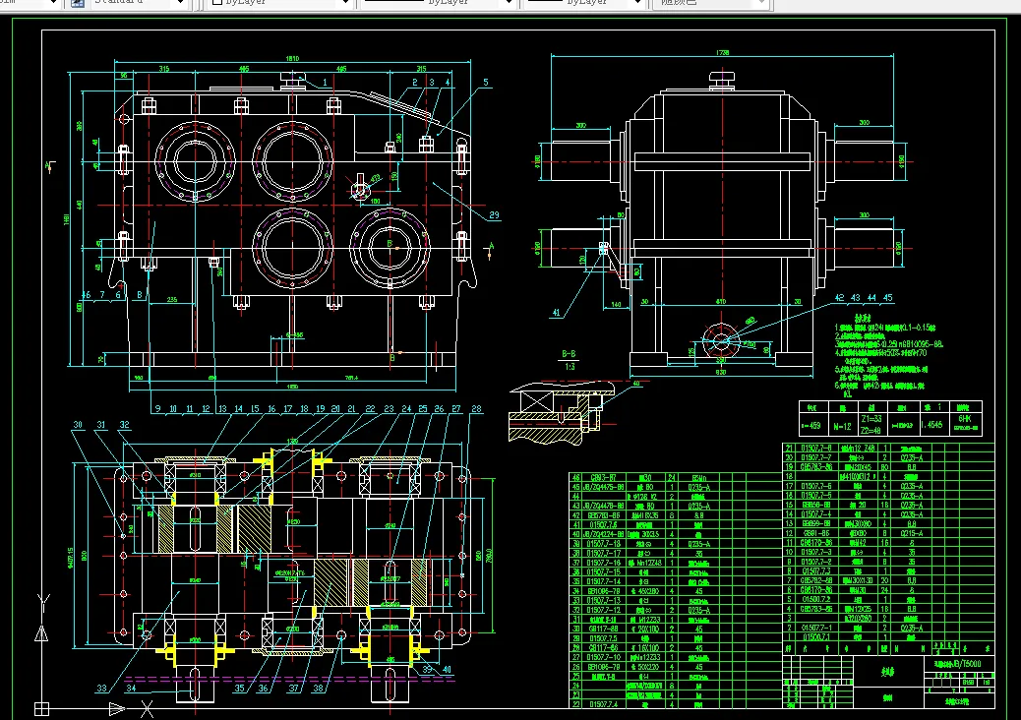The width and height of the screenshot is (1021, 720).
Task: Select JB/T5000 text in title block
Action: (967, 664)
